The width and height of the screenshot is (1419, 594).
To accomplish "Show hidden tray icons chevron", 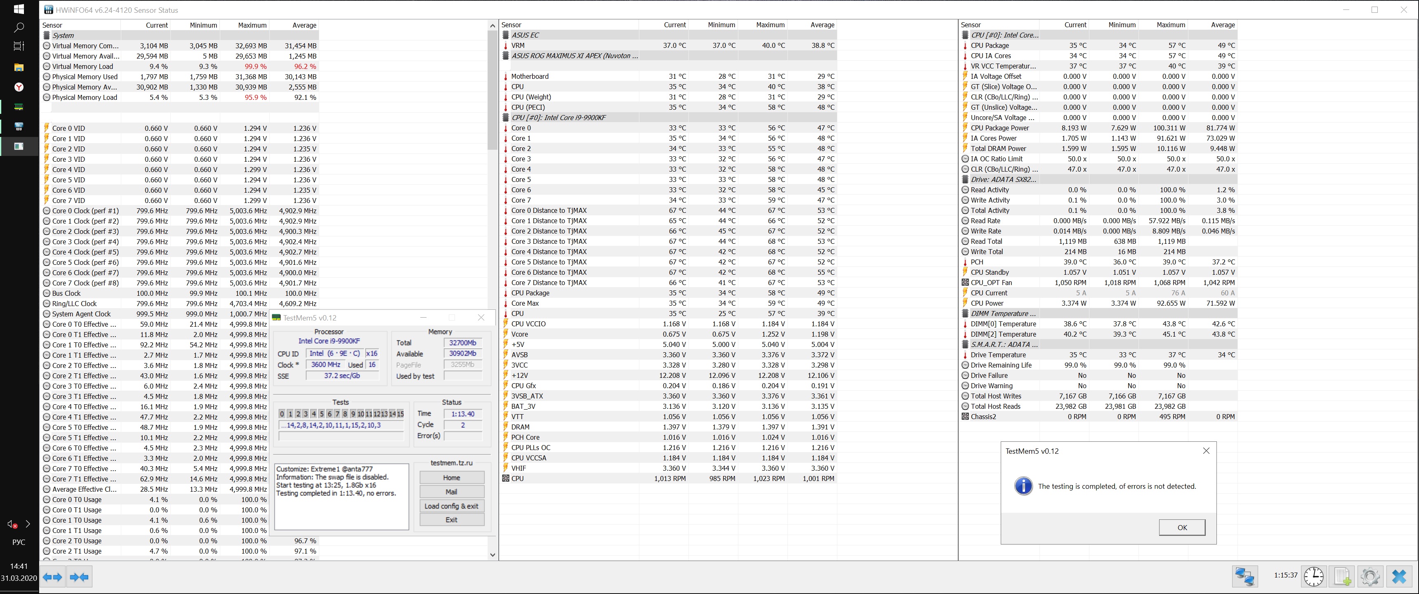I will tap(28, 524).
